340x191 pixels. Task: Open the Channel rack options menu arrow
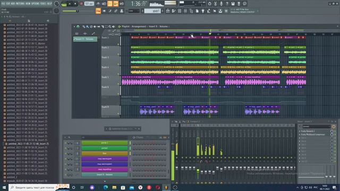tap(65, 137)
